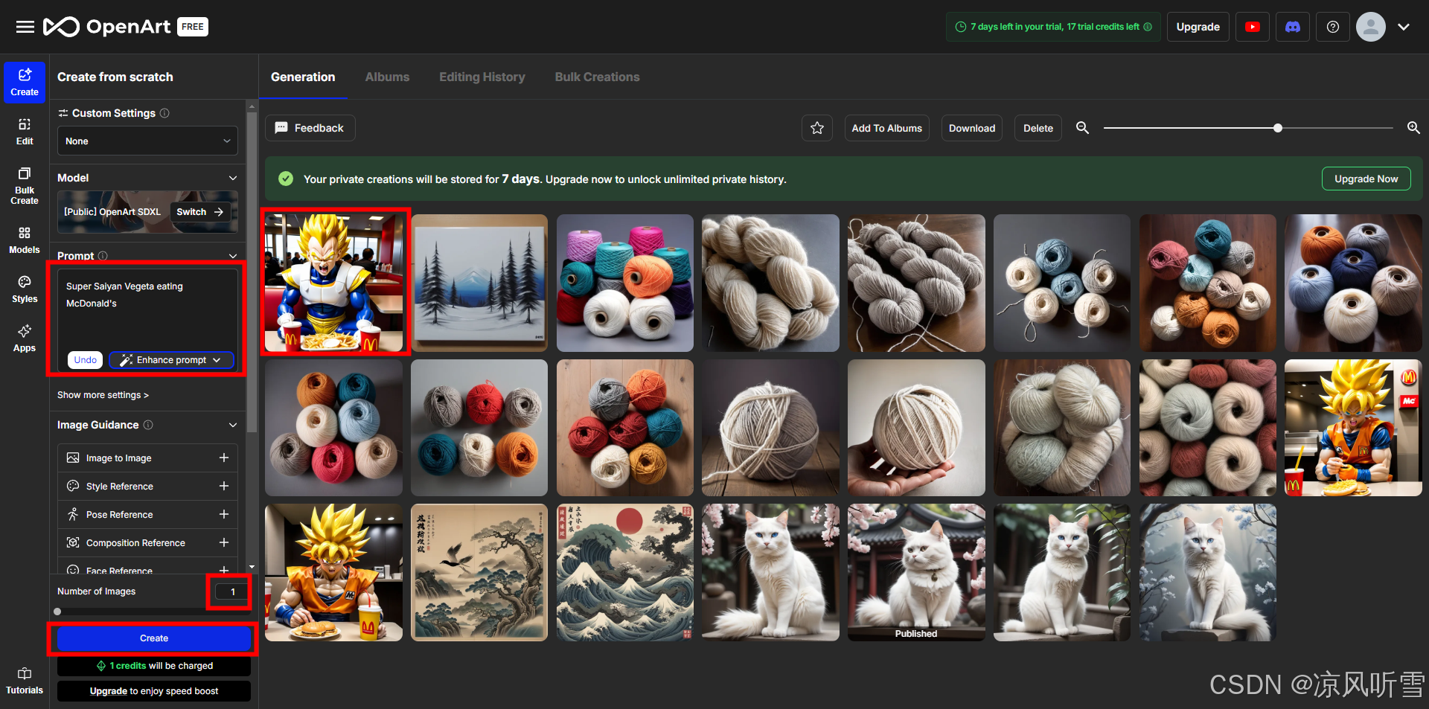Open the YouTube channel icon
This screenshot has width=1429, height=709.
point(1253,27)
